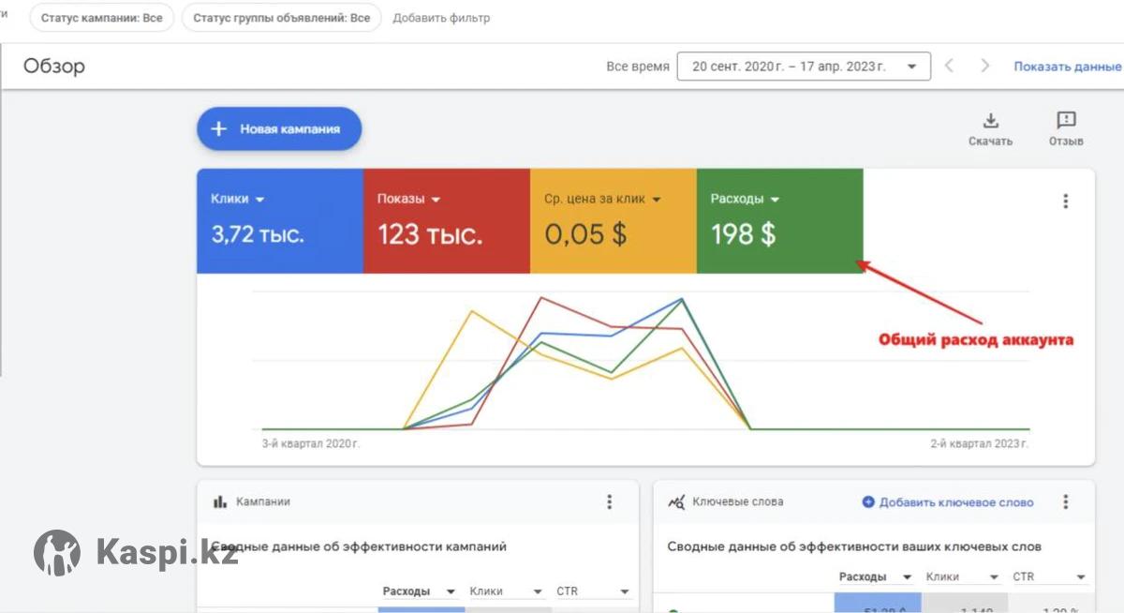The width and height of the screenshot is (1124, 613).
Task: Open three-dot menu of Ключевые слова card
Action: click(x=1065, y=501)
